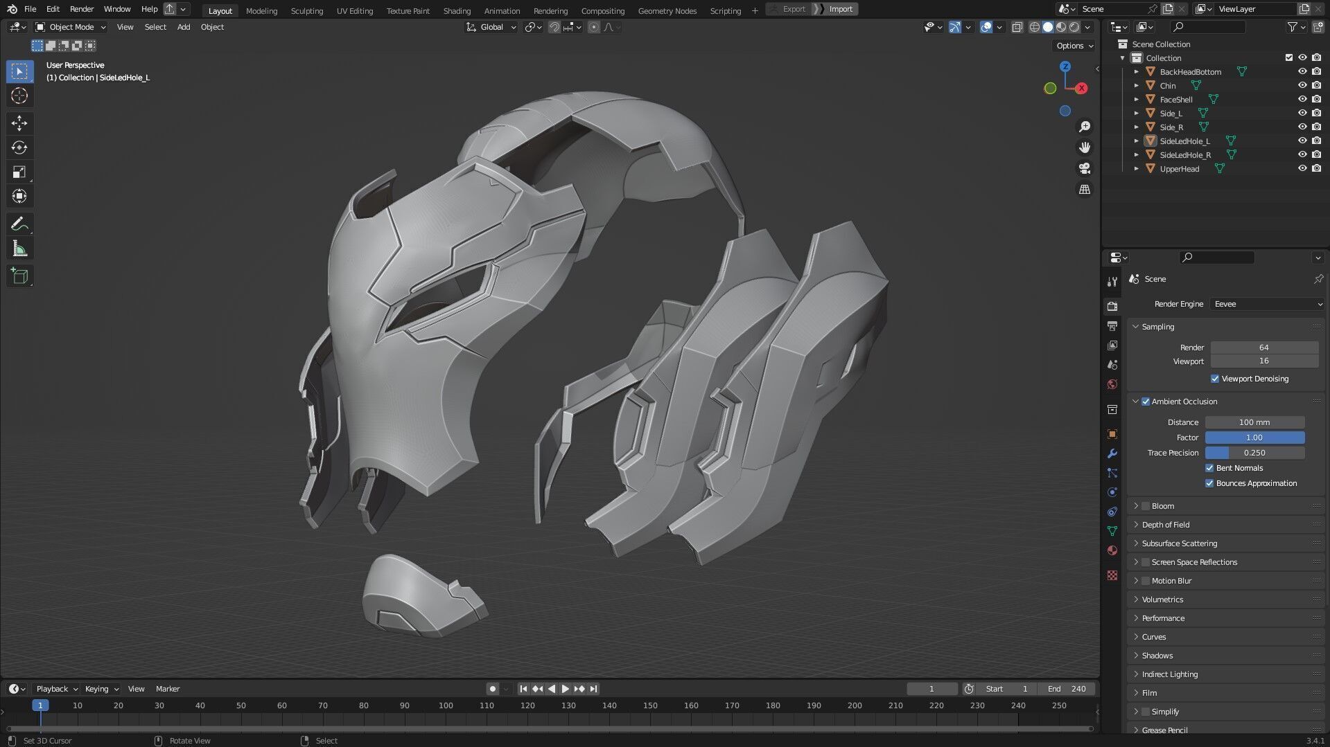Image resolution: width=1330 pixels, height=747 pixels.
Task: Click the zoom magnifier viewport icon
Action: [x=1085, y=127]
